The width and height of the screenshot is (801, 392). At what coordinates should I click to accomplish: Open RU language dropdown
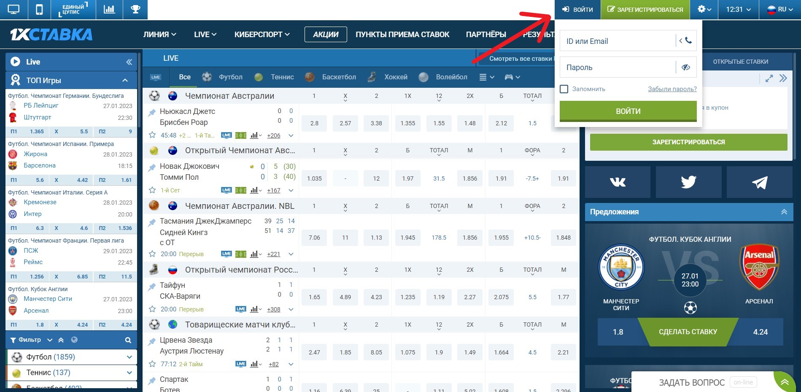(780, 9)
